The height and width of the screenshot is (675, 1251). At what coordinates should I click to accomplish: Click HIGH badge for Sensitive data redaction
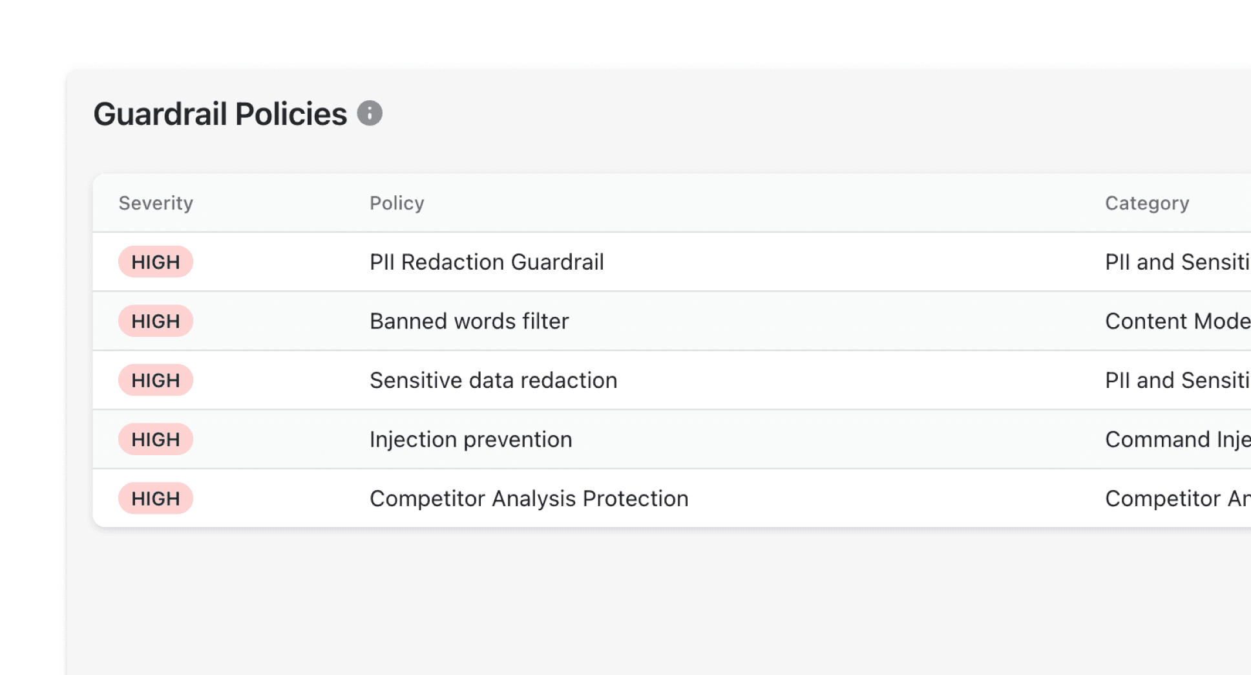click(x=156, y=380)
